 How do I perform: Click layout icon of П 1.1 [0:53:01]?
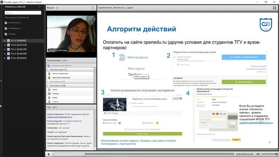point(8,58)
